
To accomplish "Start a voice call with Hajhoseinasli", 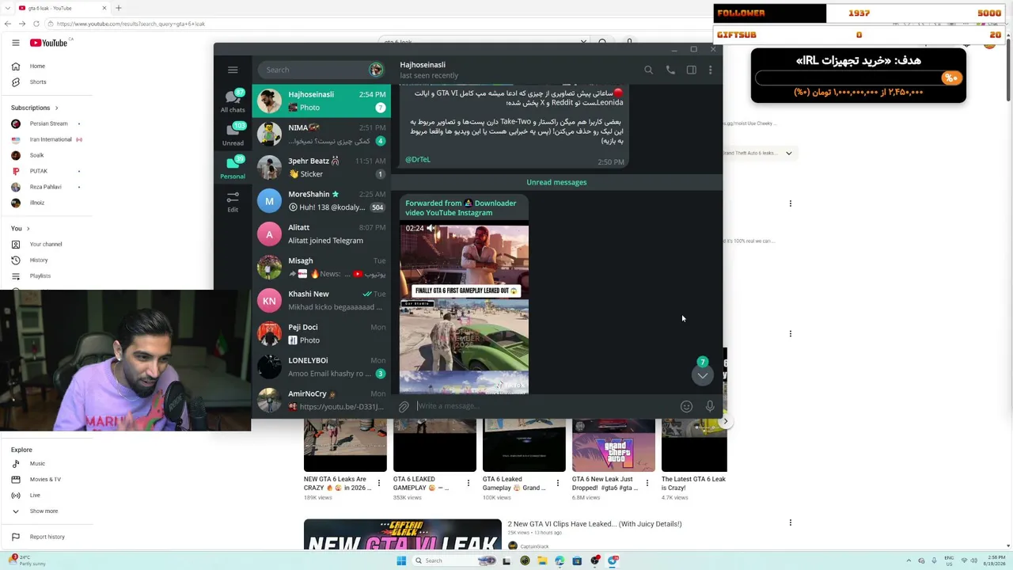I will [670, 70].
